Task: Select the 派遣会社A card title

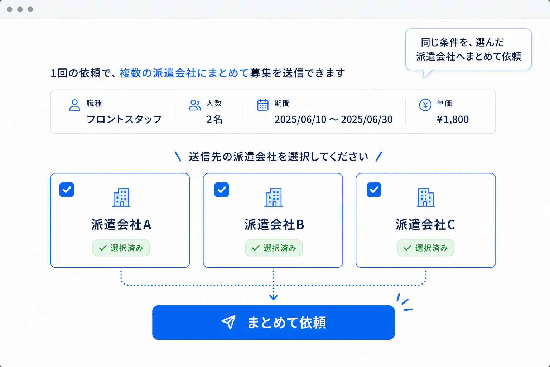Action: [121, 225]
